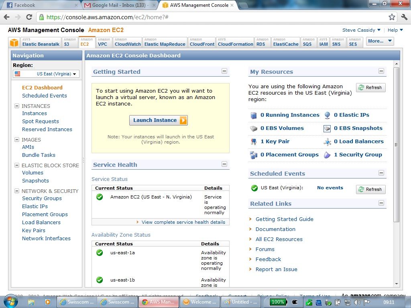Click the Elastic IPs globe icon
This screenshot has width=411, height=308.
[327, 115]
